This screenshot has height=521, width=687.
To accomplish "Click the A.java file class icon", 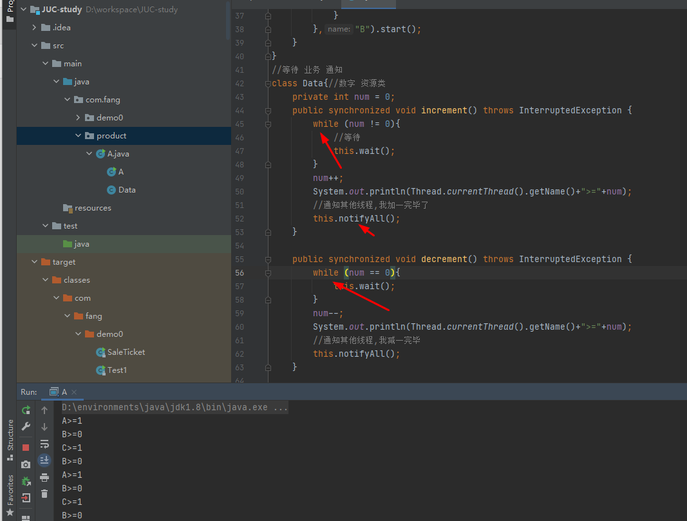I will pos(100,154).
